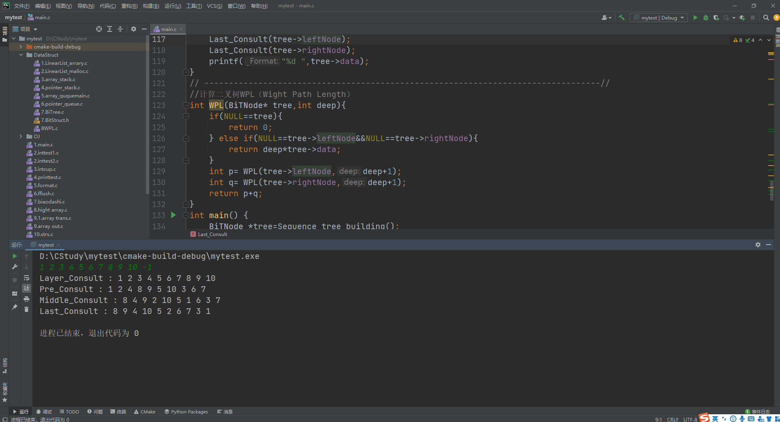Expand all items in the project tree

click(x=110, y=29)
